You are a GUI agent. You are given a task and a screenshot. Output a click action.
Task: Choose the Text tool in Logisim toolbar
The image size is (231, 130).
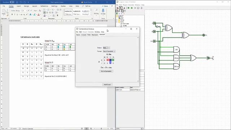point(124,8)
